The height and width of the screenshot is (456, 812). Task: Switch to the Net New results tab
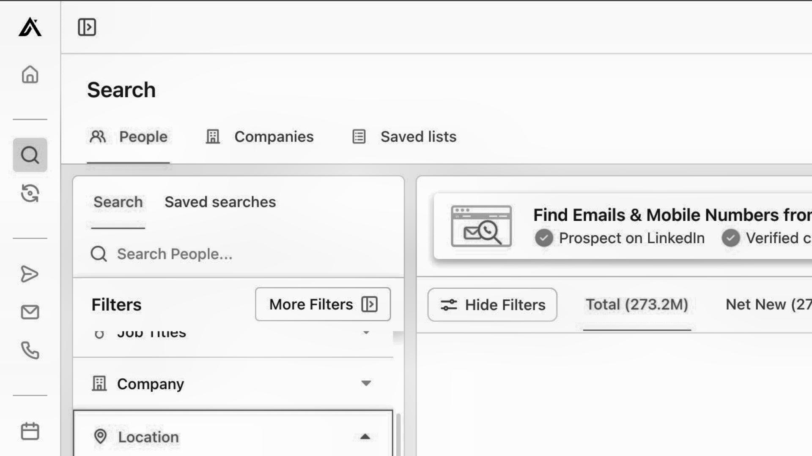pyautogui.click(x=768, y=305)
